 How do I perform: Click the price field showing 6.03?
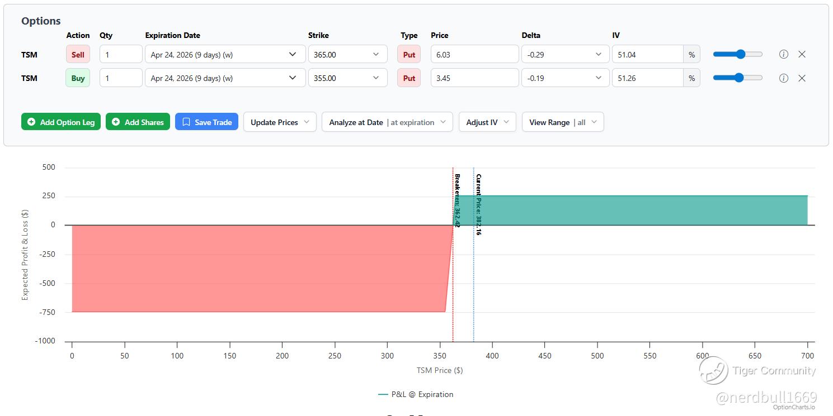474,54
